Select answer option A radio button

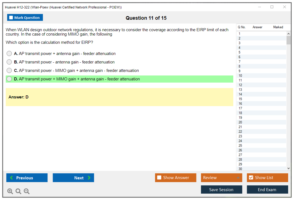click(9, 54)
